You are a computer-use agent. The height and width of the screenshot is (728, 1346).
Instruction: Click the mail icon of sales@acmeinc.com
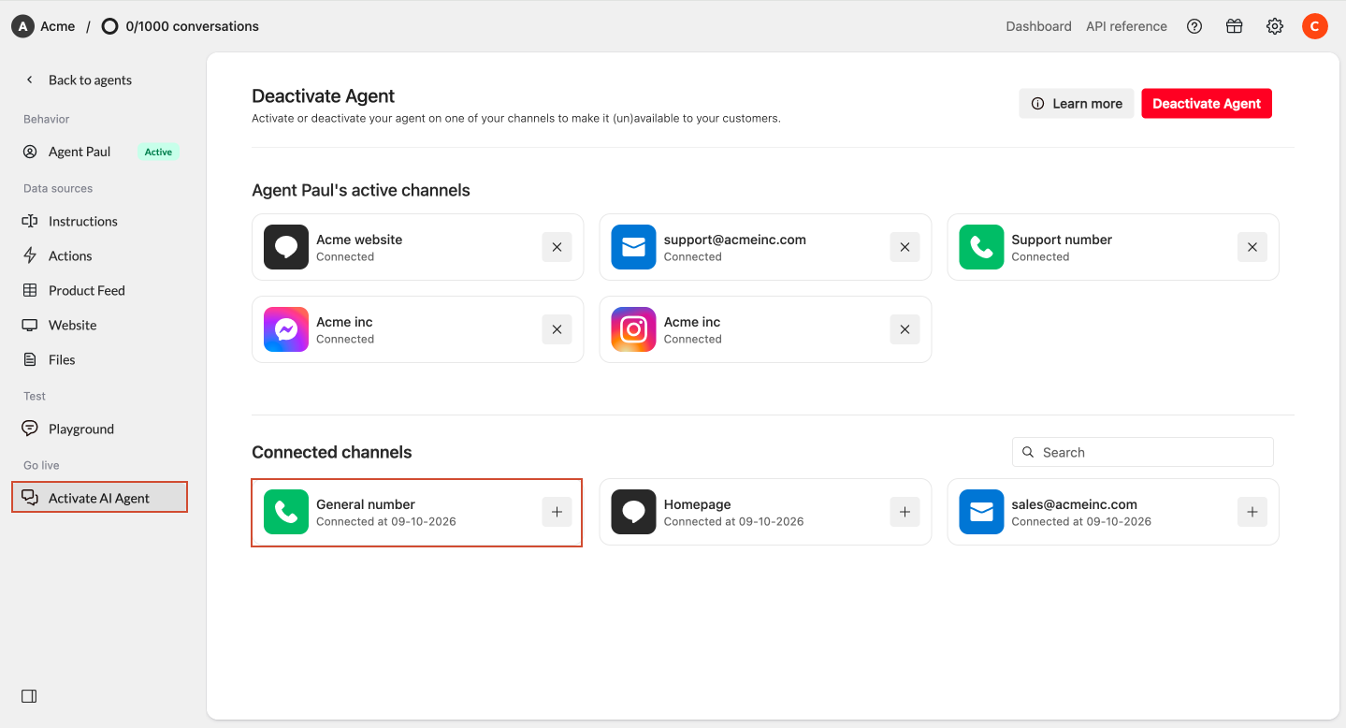(x=981, y=512)
